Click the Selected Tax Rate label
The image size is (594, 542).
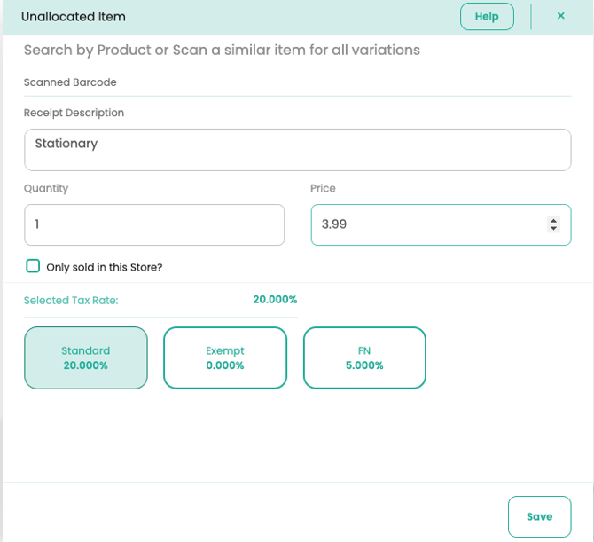tap(71, 301)
